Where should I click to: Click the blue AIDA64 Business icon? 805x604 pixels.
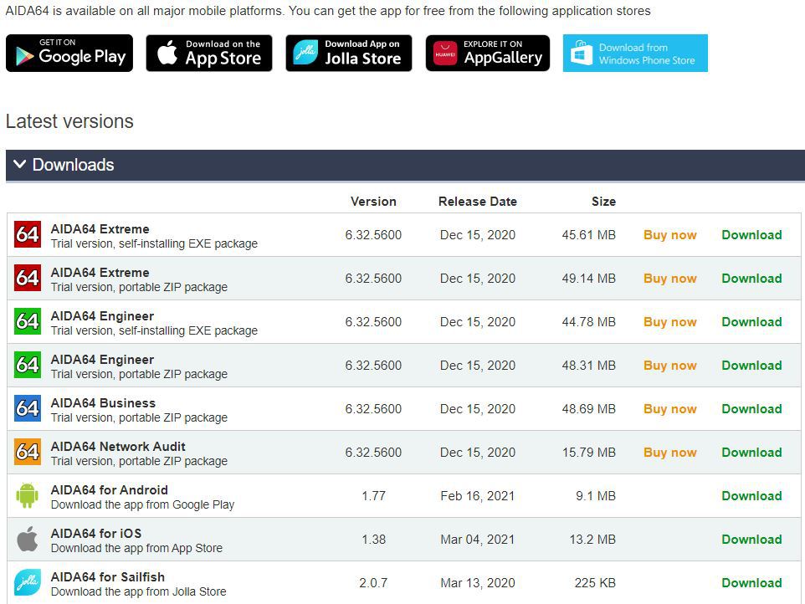pyautogui.click(x=28, y=408)
